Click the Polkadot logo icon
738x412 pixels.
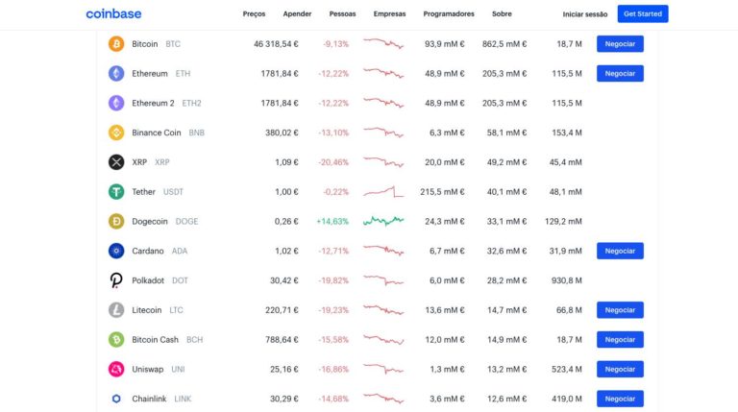pos(116,280)
